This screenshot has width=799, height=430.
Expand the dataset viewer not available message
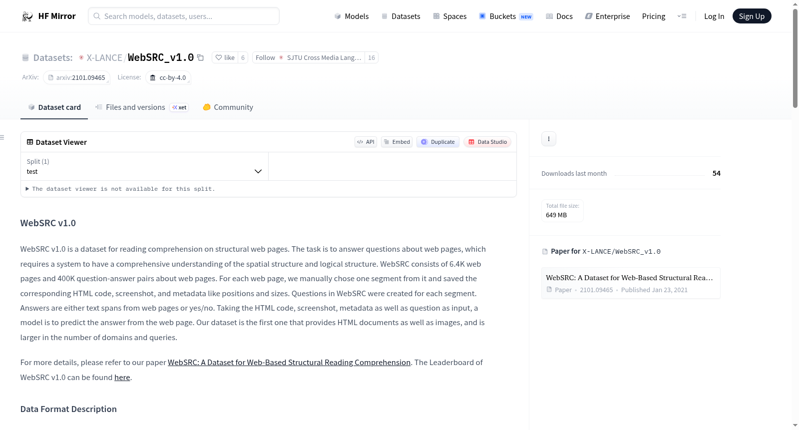(x=120, y=189)
